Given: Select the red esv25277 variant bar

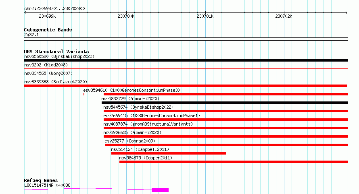Looking at the screenshot, I should click(226, 145).
